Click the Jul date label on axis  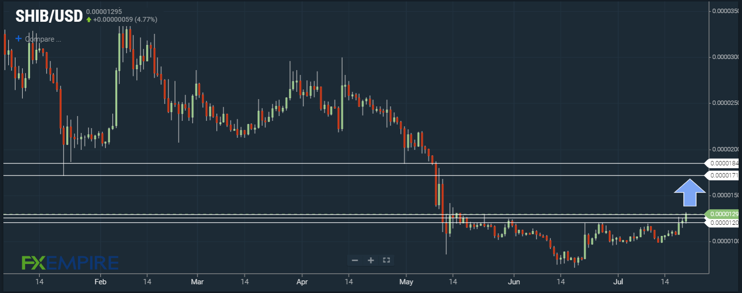pyautogui.click(x=618, y=281)
